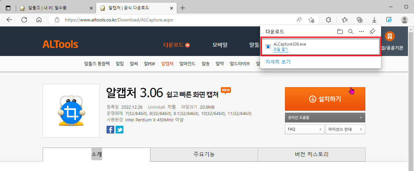This screenshot has width=414, height=171.
Task: Click the browser back arrow
Action: point(9,20)
